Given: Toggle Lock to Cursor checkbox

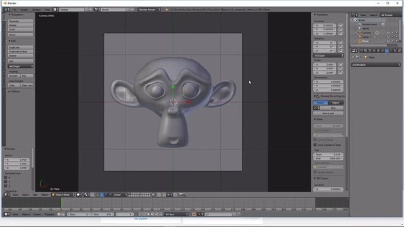Looking at the screenshot, I should point(315,140).
